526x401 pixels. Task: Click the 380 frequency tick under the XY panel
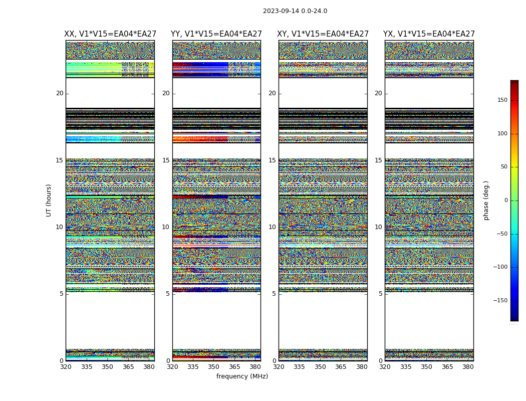[362, 367]
